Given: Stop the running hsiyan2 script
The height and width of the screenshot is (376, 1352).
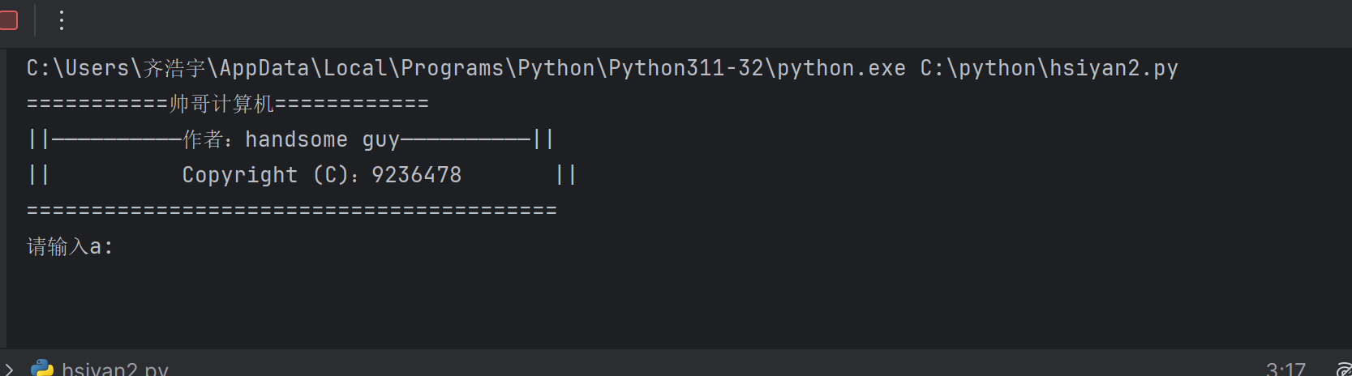Looking at the screenshot, I should (8, 20).
